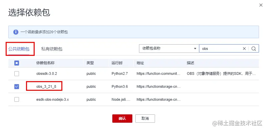The image size is (267, 131).
Task: Click the 确认 button
Action: (x=122, y=118)
